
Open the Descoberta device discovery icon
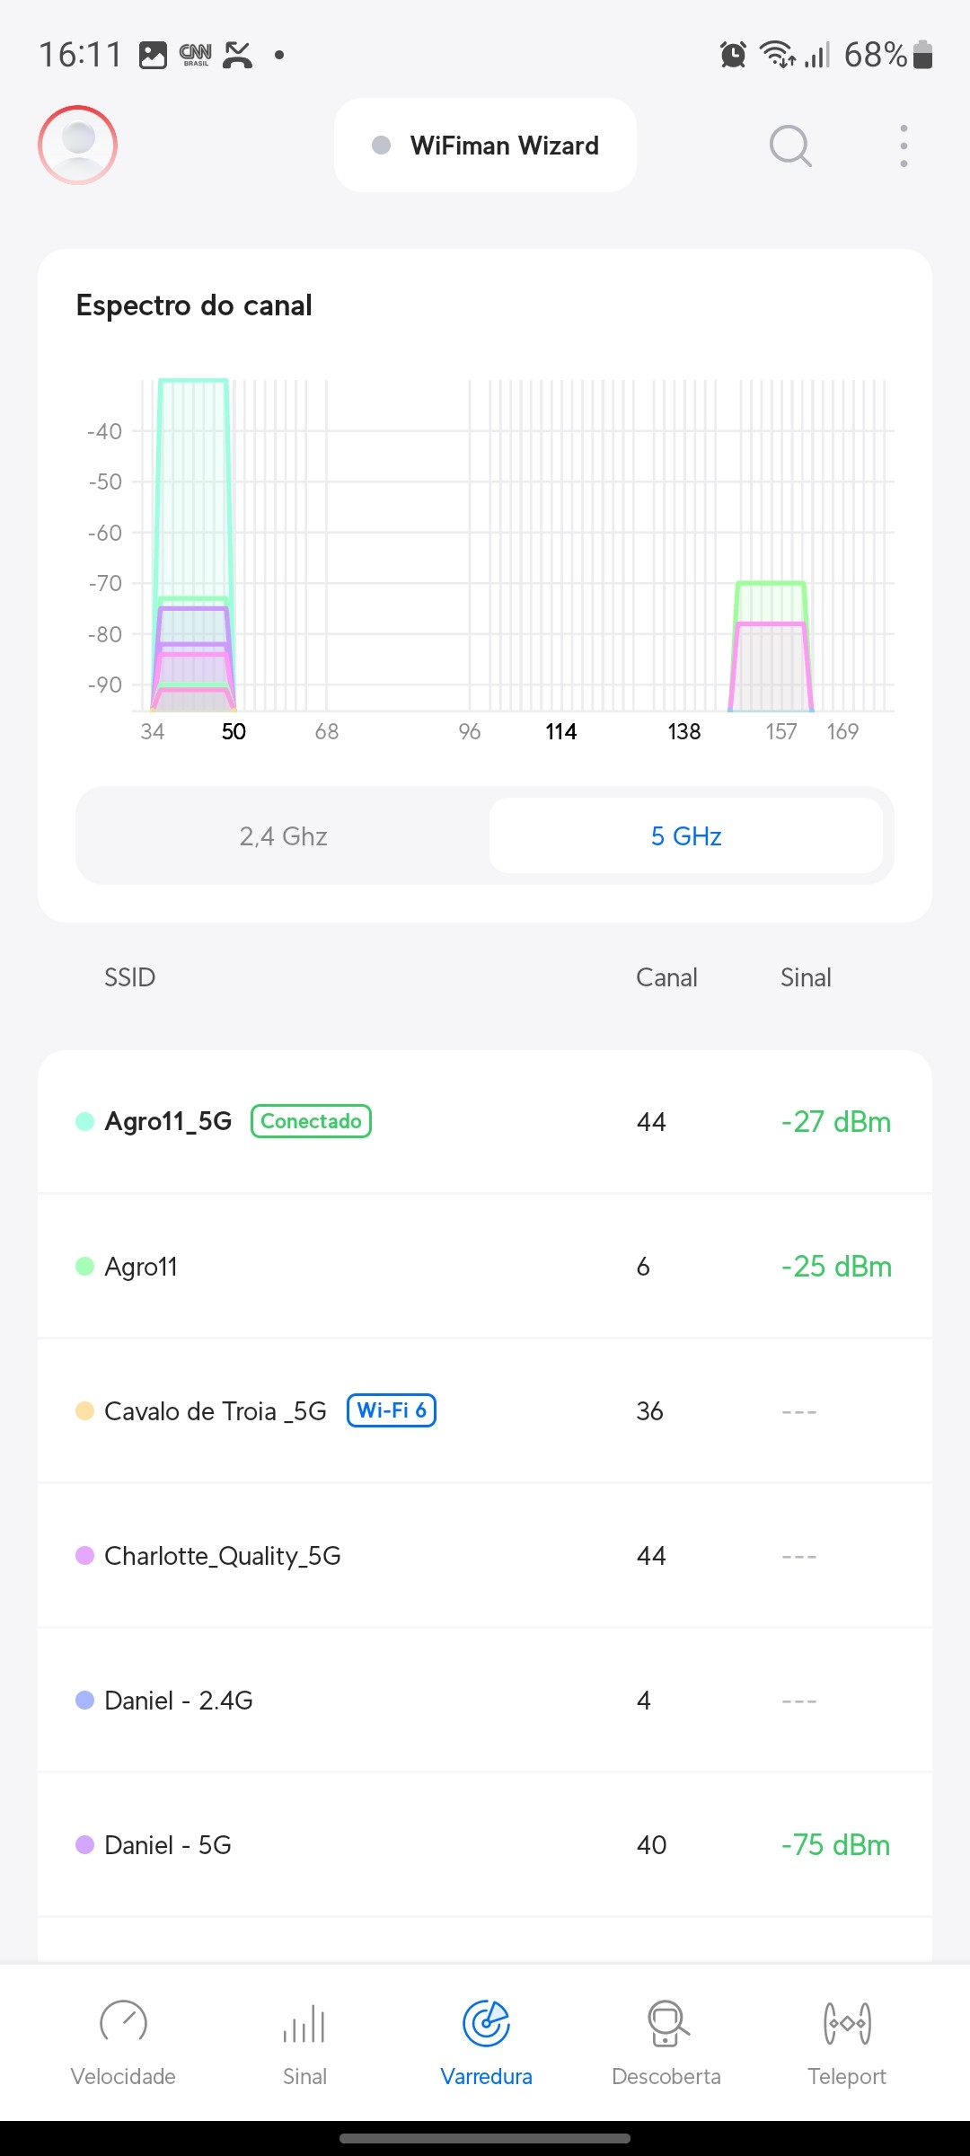666,2023
